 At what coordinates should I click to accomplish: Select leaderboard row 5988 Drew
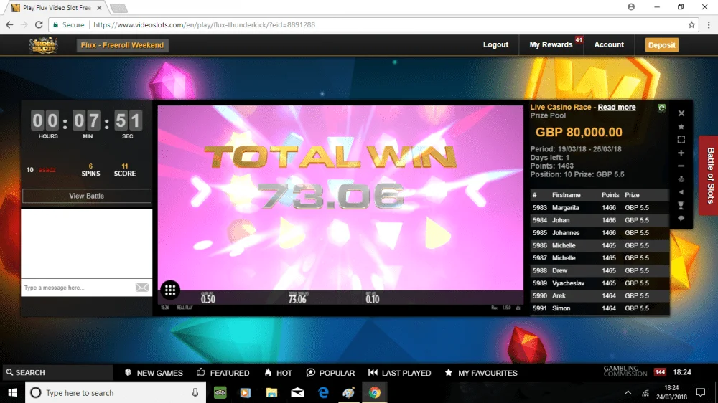(600, 271)
